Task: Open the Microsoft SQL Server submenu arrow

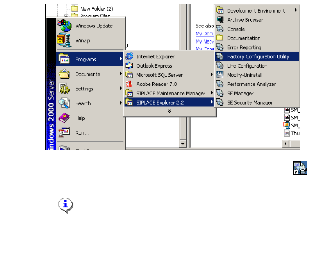Action: pyautogui.click(x=212, y=74)
